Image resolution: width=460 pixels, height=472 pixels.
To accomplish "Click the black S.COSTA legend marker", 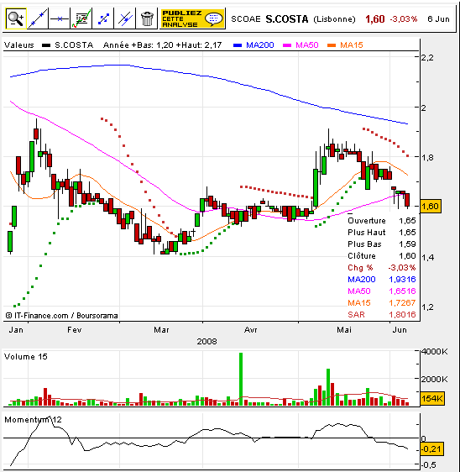I will click(x=46, y=45).
